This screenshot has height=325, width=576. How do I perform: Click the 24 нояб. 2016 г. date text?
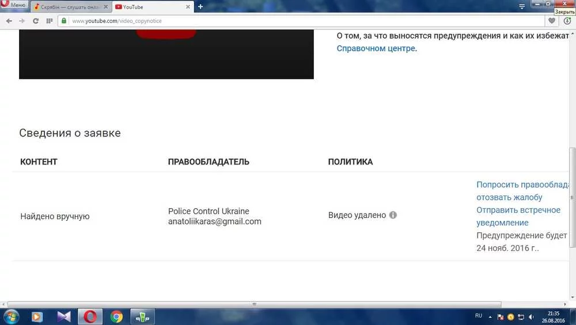[507, 248]
